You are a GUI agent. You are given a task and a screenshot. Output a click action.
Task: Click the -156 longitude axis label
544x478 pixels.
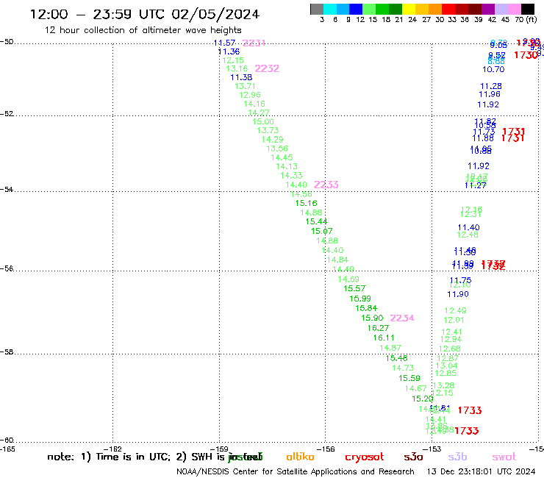(x=326, y=449)
